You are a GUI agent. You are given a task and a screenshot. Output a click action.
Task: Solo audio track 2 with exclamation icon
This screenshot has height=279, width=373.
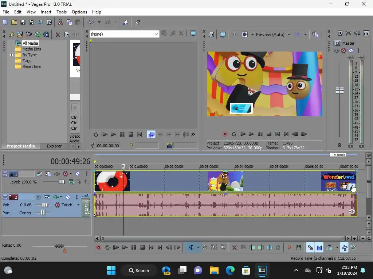pos(76,197)
